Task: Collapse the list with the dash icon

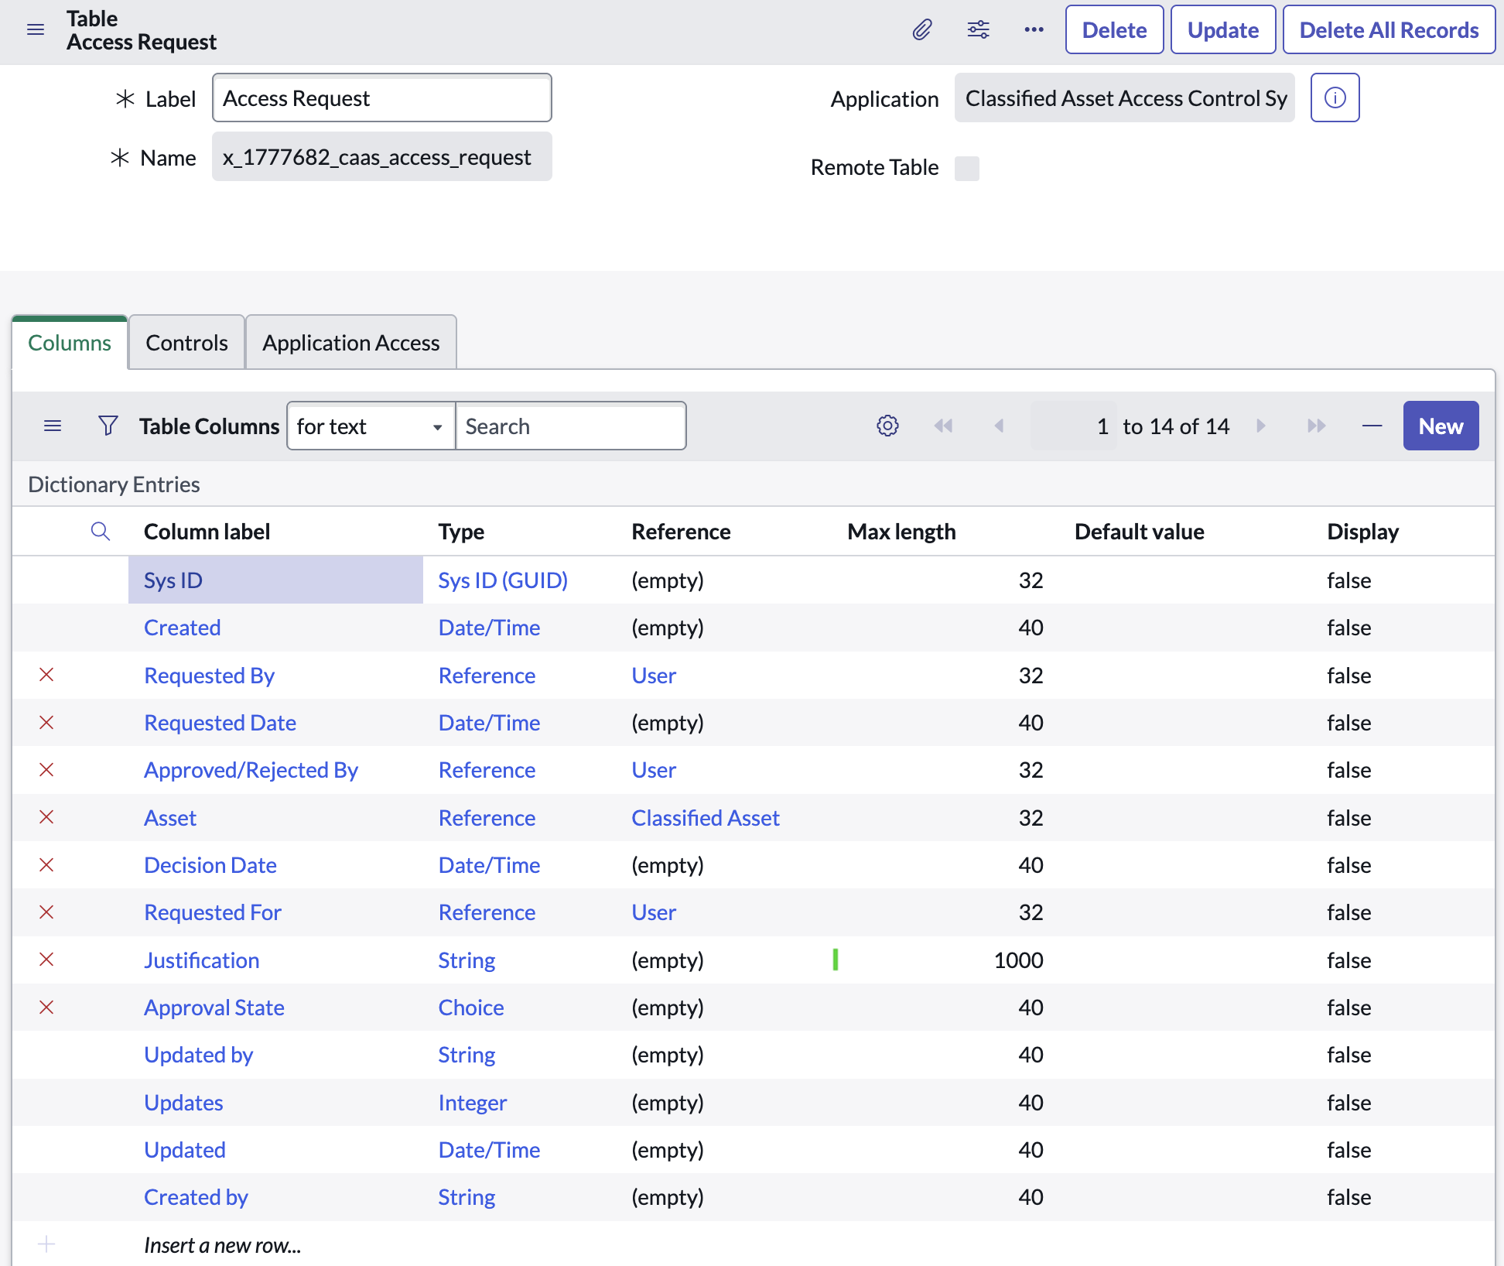Action: pos(1372,426)
